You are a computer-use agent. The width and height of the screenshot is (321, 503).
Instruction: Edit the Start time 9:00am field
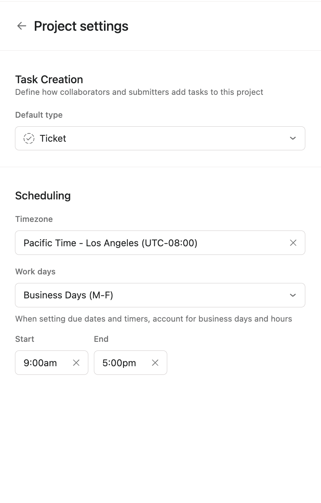click(40, 363)
